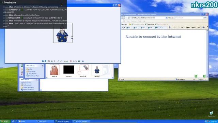The image size is (218, 123).
Task: Open image for editing from viewer toolbar
Action: pos(79,61)
